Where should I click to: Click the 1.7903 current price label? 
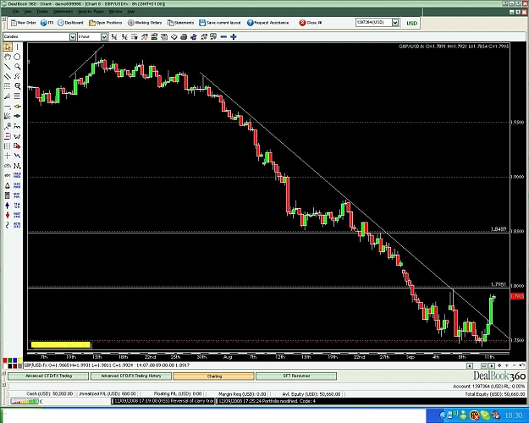pyautogui.click(x=517, y=296)
